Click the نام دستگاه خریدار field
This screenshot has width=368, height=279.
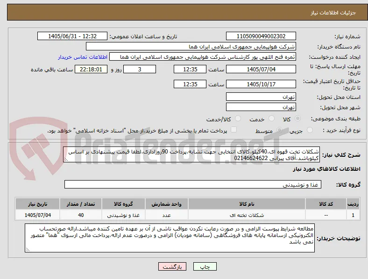tap(191, 46)
